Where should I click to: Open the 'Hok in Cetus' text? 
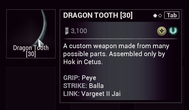pos(83,62)
